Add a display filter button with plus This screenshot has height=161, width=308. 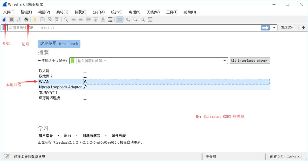tap(303, 28)
